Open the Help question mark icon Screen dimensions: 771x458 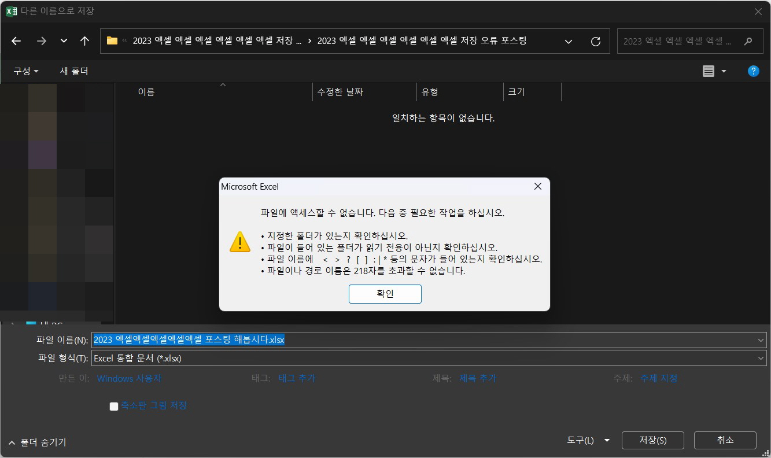pyautogui.click(x=753, y=71)
